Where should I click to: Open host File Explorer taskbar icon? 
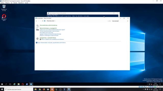click(35, 89)
